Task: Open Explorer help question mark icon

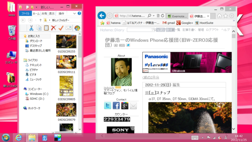Action: pyautogui.click(x=79, y=13)
